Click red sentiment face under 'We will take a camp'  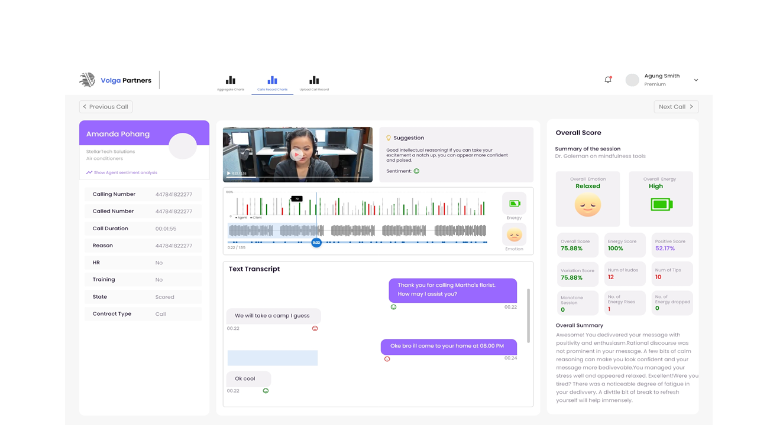click(x=315, y=328)
